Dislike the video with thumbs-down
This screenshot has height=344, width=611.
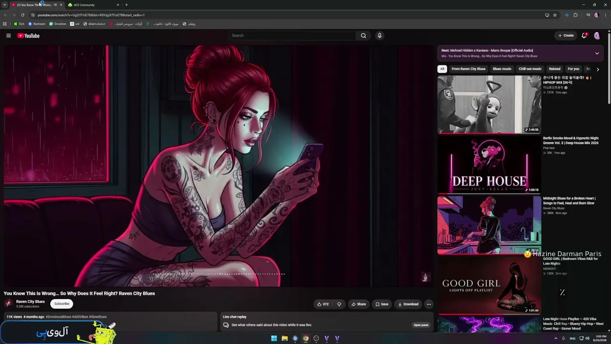click(339, 304)
